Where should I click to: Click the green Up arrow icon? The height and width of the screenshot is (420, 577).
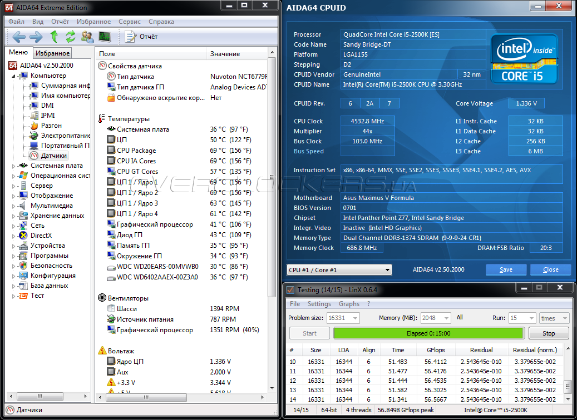pyautogui.click(x=54, y=37)
